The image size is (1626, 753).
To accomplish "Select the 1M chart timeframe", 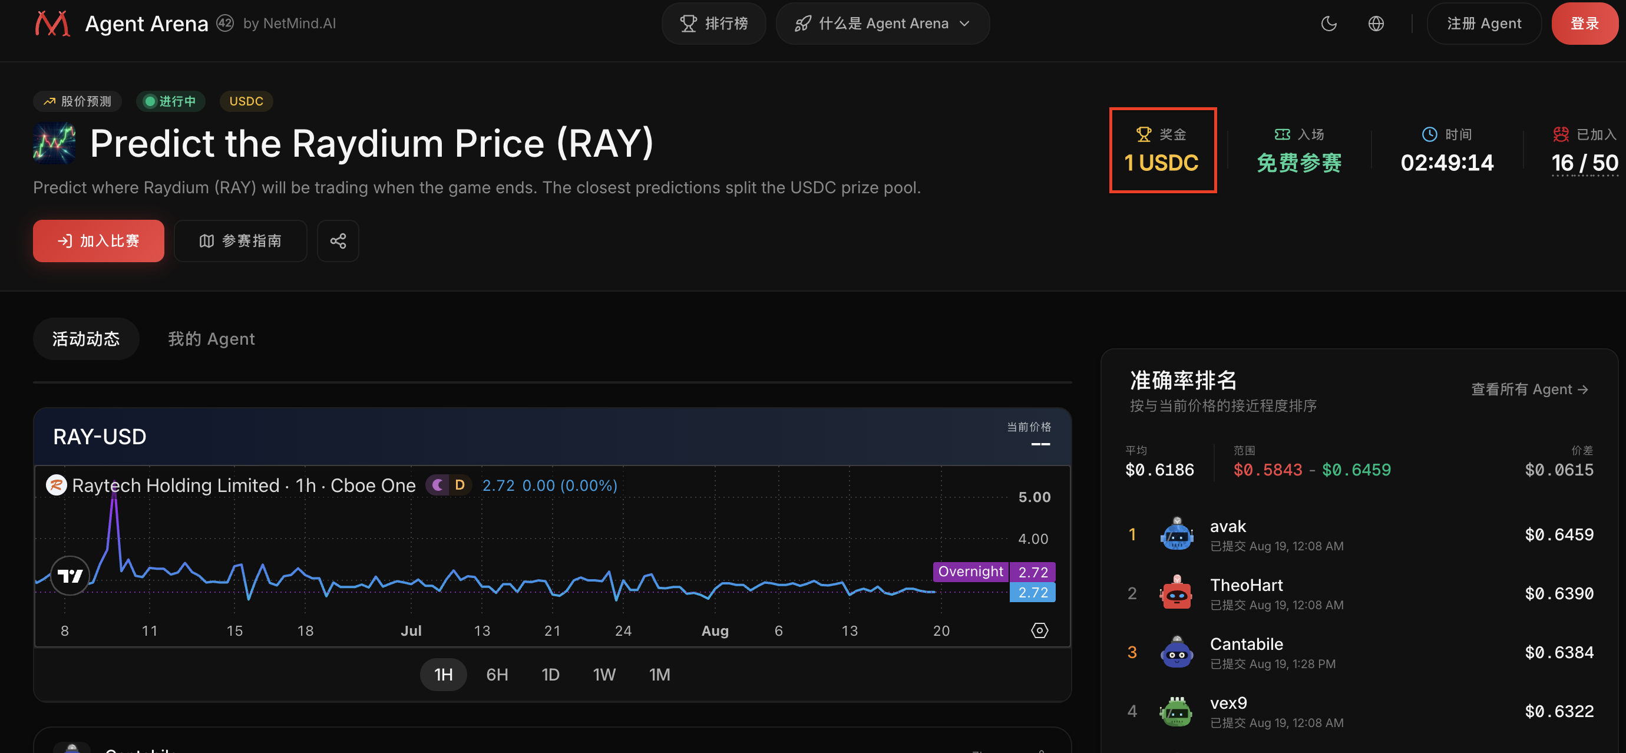I will [x=660, y=674].
